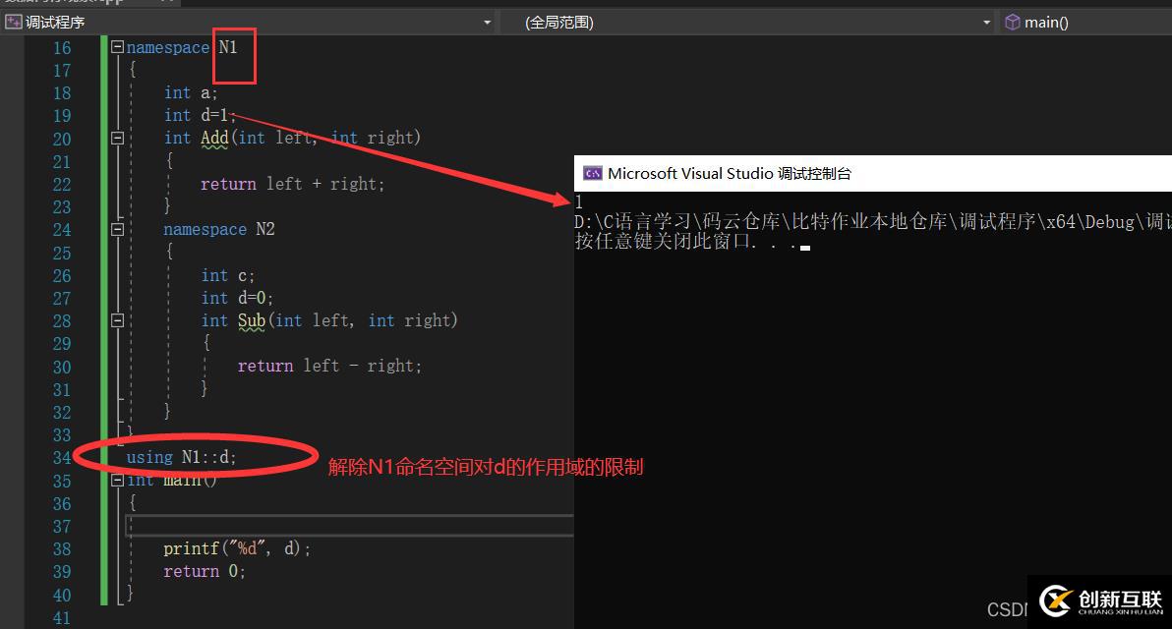
Task: Click the 创新互联 logo watermark
Action: 1099,600
